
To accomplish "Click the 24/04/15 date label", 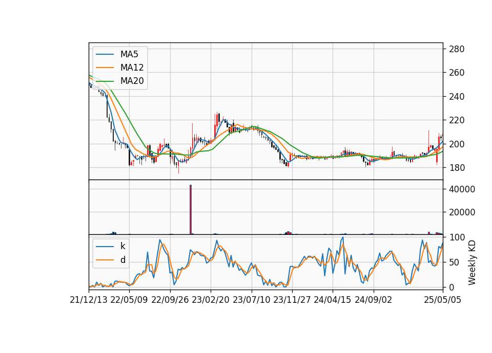I will pos(333,300).
